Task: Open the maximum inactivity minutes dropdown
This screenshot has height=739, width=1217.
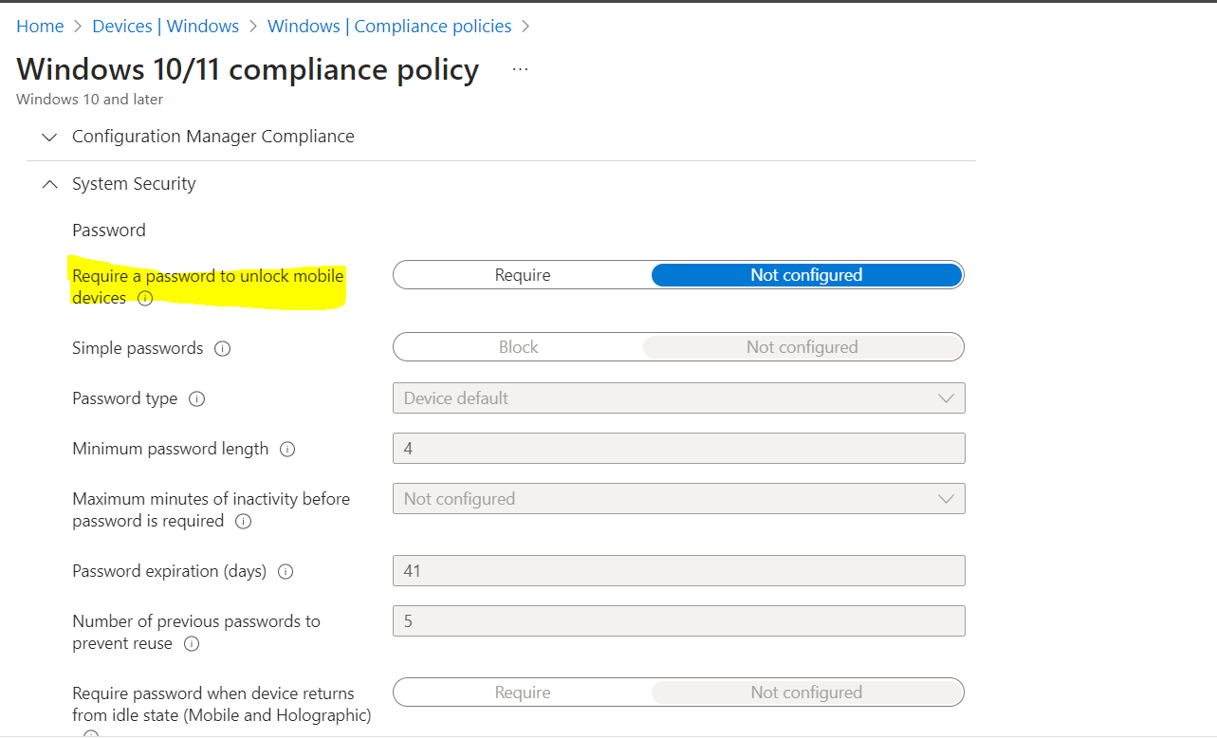Action: tap(678, 499)
